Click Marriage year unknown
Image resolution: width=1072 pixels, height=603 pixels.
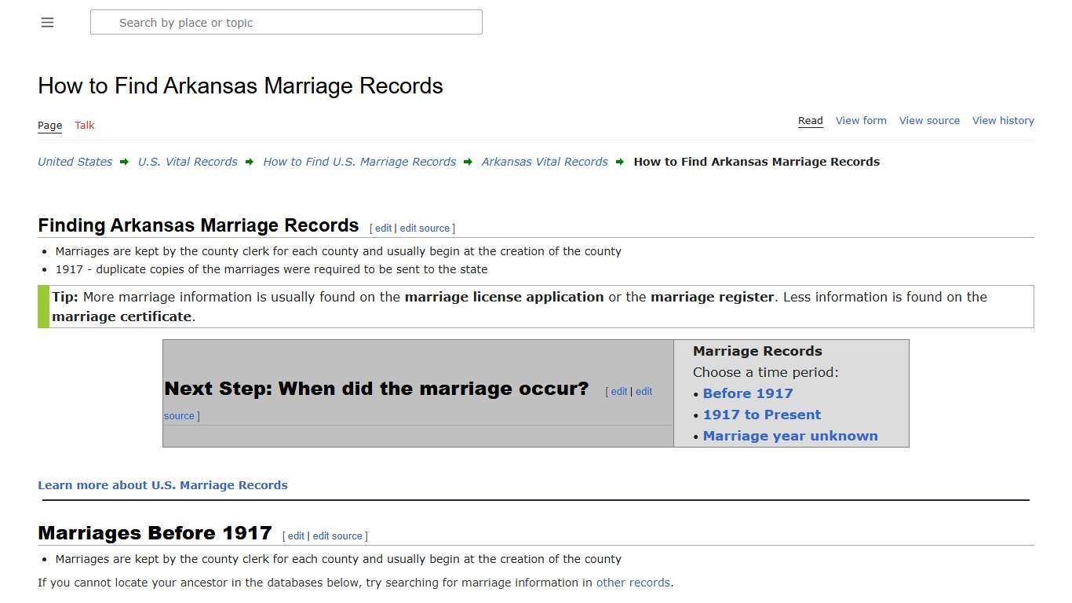click(x=790, y=436)
